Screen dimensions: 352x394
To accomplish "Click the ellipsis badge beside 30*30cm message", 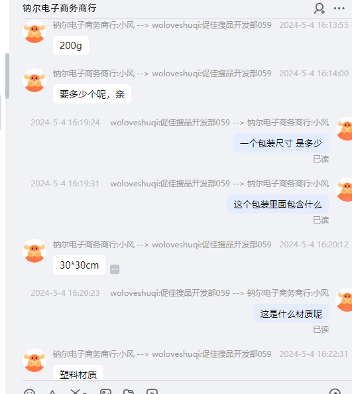I will click(115, 269).
